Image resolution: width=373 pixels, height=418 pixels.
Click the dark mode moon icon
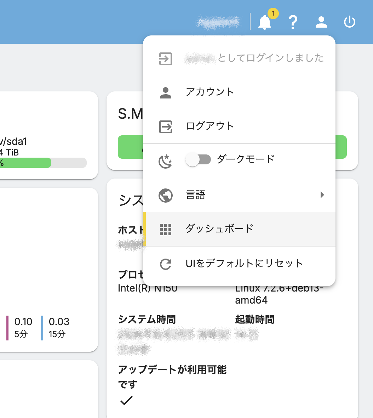pos(166,161)
